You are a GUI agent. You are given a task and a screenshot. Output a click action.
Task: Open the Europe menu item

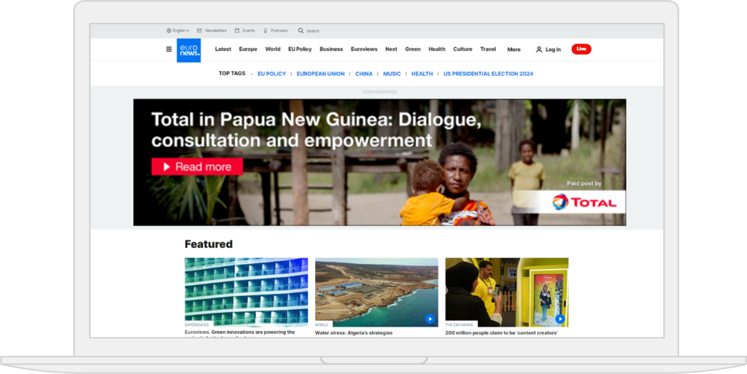click(248, 49)
